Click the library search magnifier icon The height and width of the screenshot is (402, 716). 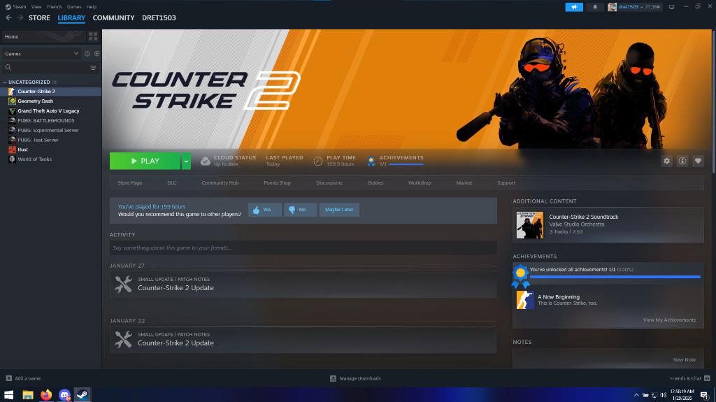[x=8, y=68]
